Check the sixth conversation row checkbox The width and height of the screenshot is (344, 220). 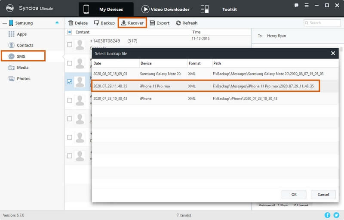pos(70,137)
